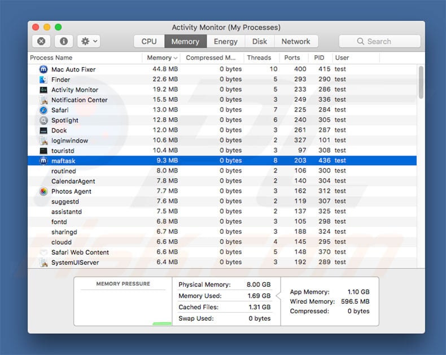
Task: Select the Finder process name
Action: [60, 79]
